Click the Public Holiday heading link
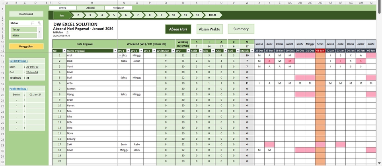382x166 pixels. point(19,89)
